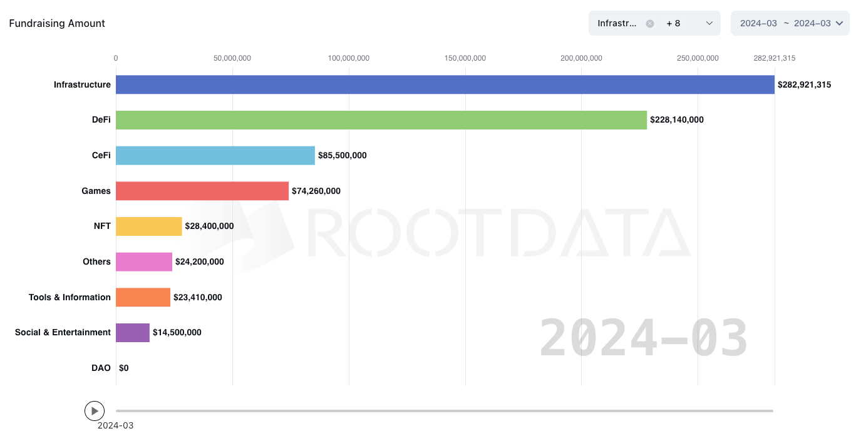Click the Fundraising Amount title
This screenshot has width=861, height=441.
pos(57,23)
